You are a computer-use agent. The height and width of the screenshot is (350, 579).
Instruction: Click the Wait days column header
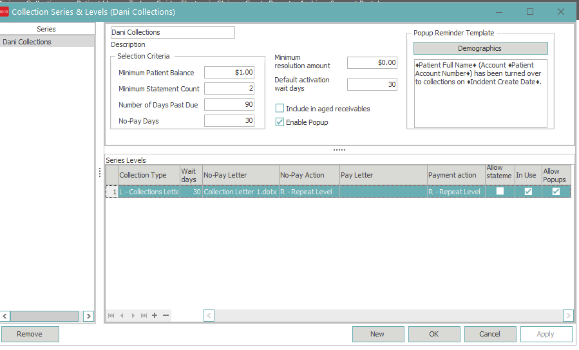coord(191,175)
